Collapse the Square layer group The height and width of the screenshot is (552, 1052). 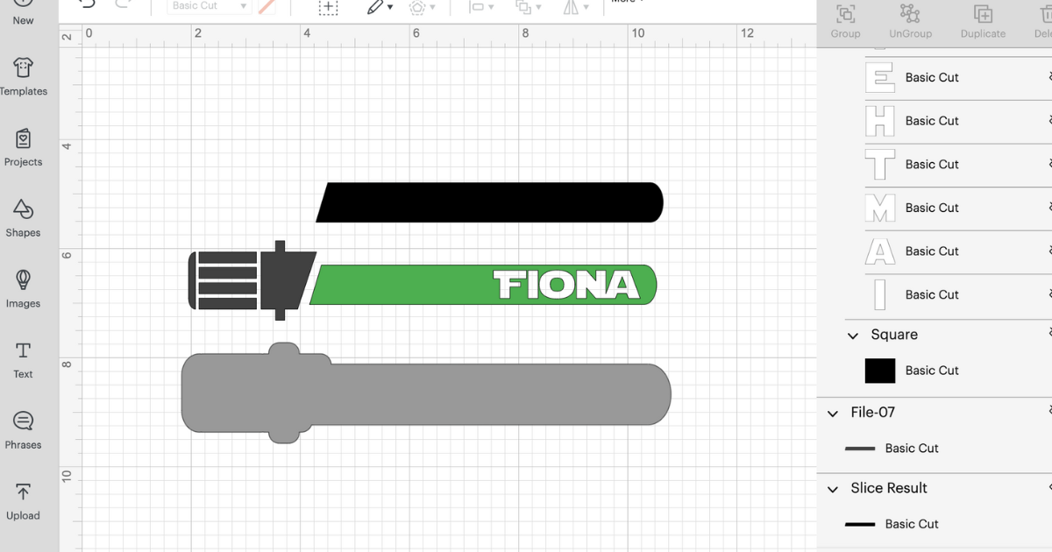coord(853,336)
